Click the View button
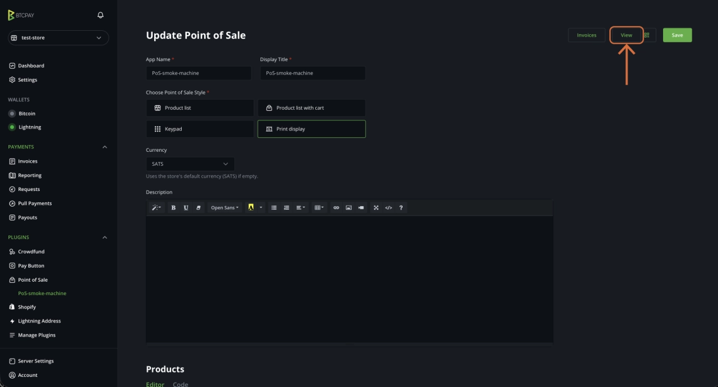 [626, 35]
